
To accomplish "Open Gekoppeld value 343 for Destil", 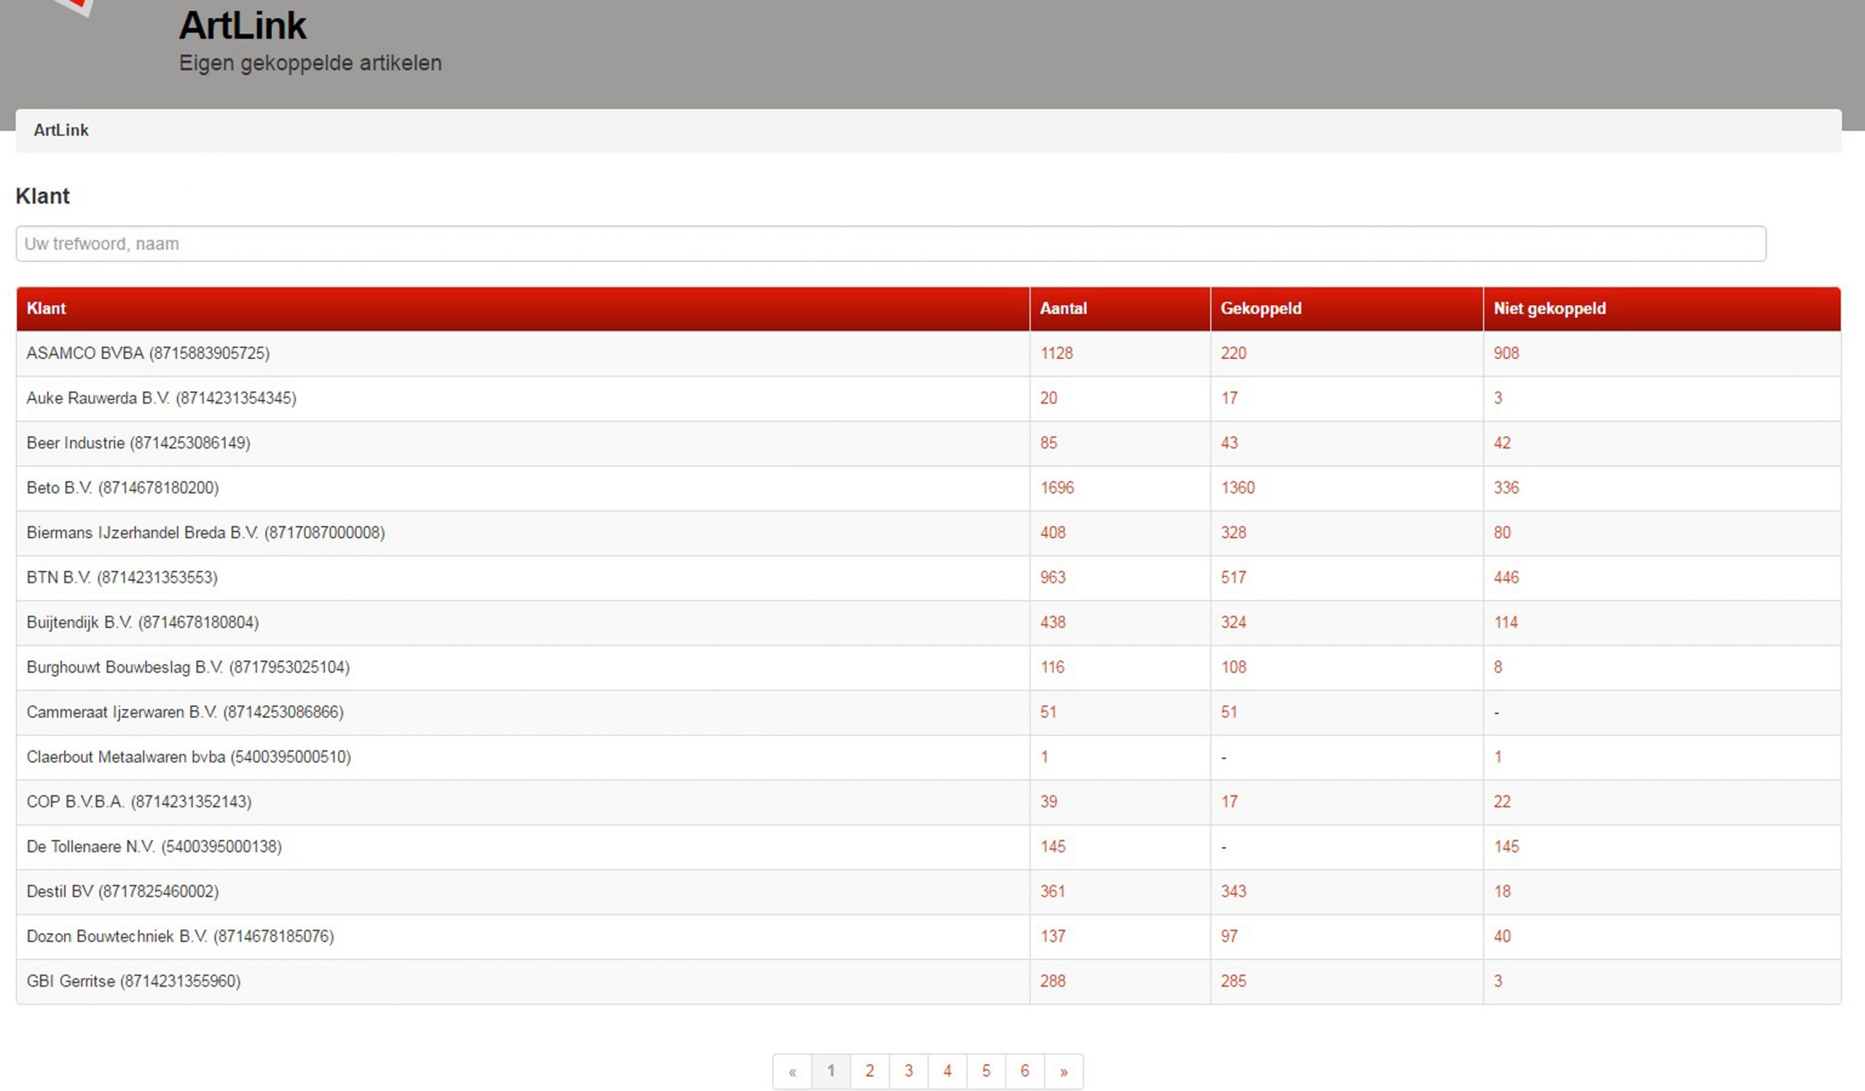I will (1233, 892).
